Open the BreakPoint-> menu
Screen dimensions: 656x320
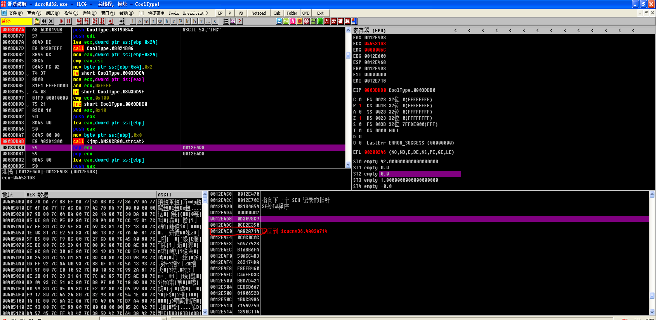pos(195,13)
